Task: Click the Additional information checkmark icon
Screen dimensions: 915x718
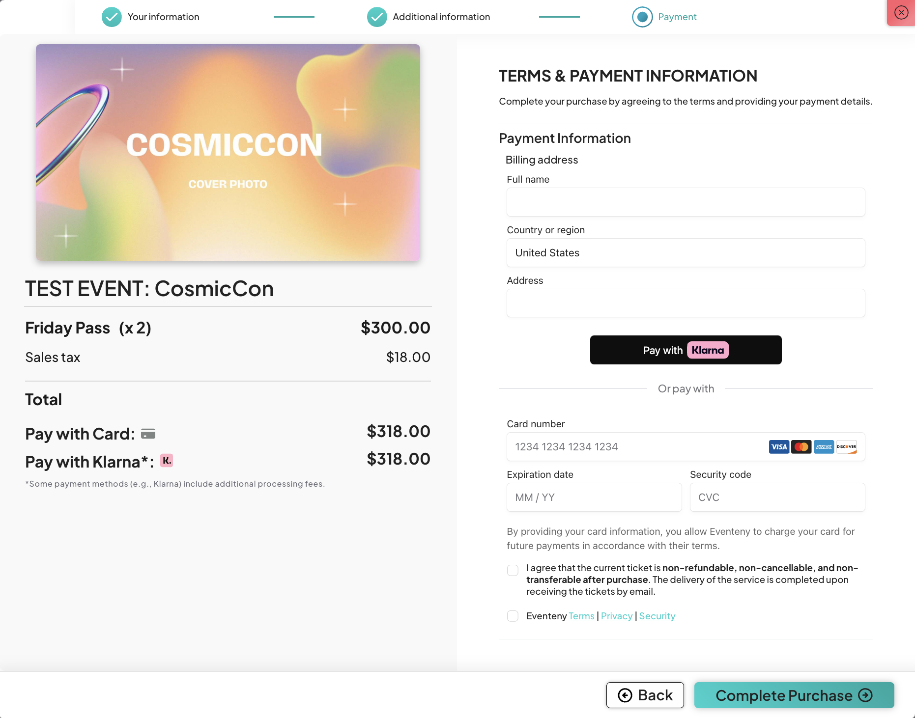Action: [377, 17]
